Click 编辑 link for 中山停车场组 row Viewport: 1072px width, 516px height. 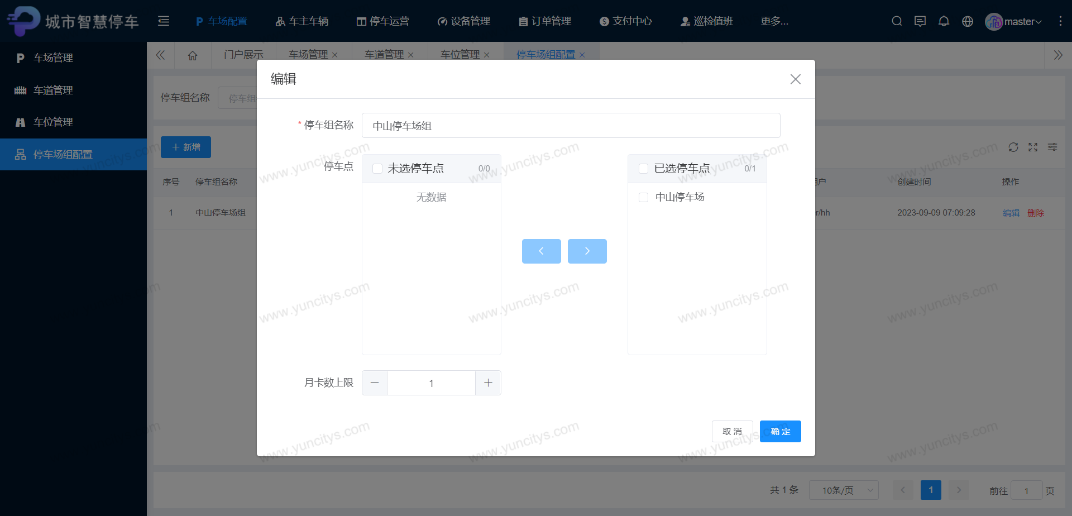(1011, 213)
